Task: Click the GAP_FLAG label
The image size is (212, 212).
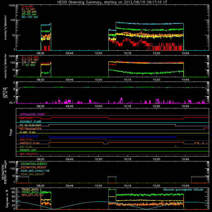Action: tap(26, 118)
